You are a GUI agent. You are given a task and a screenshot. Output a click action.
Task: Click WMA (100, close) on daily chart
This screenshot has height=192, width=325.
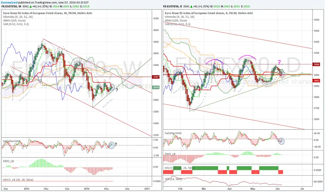coord(176,21)
